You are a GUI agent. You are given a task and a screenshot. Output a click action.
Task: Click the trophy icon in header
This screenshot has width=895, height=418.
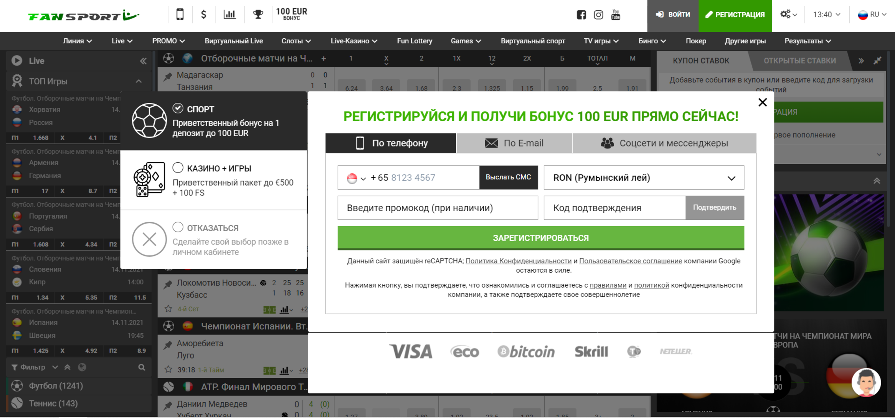pyautogui.click(x=258, y=15)
